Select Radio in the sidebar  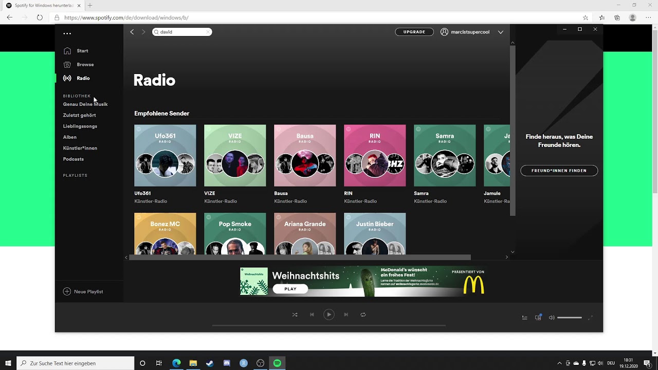(x=83, y=78)
